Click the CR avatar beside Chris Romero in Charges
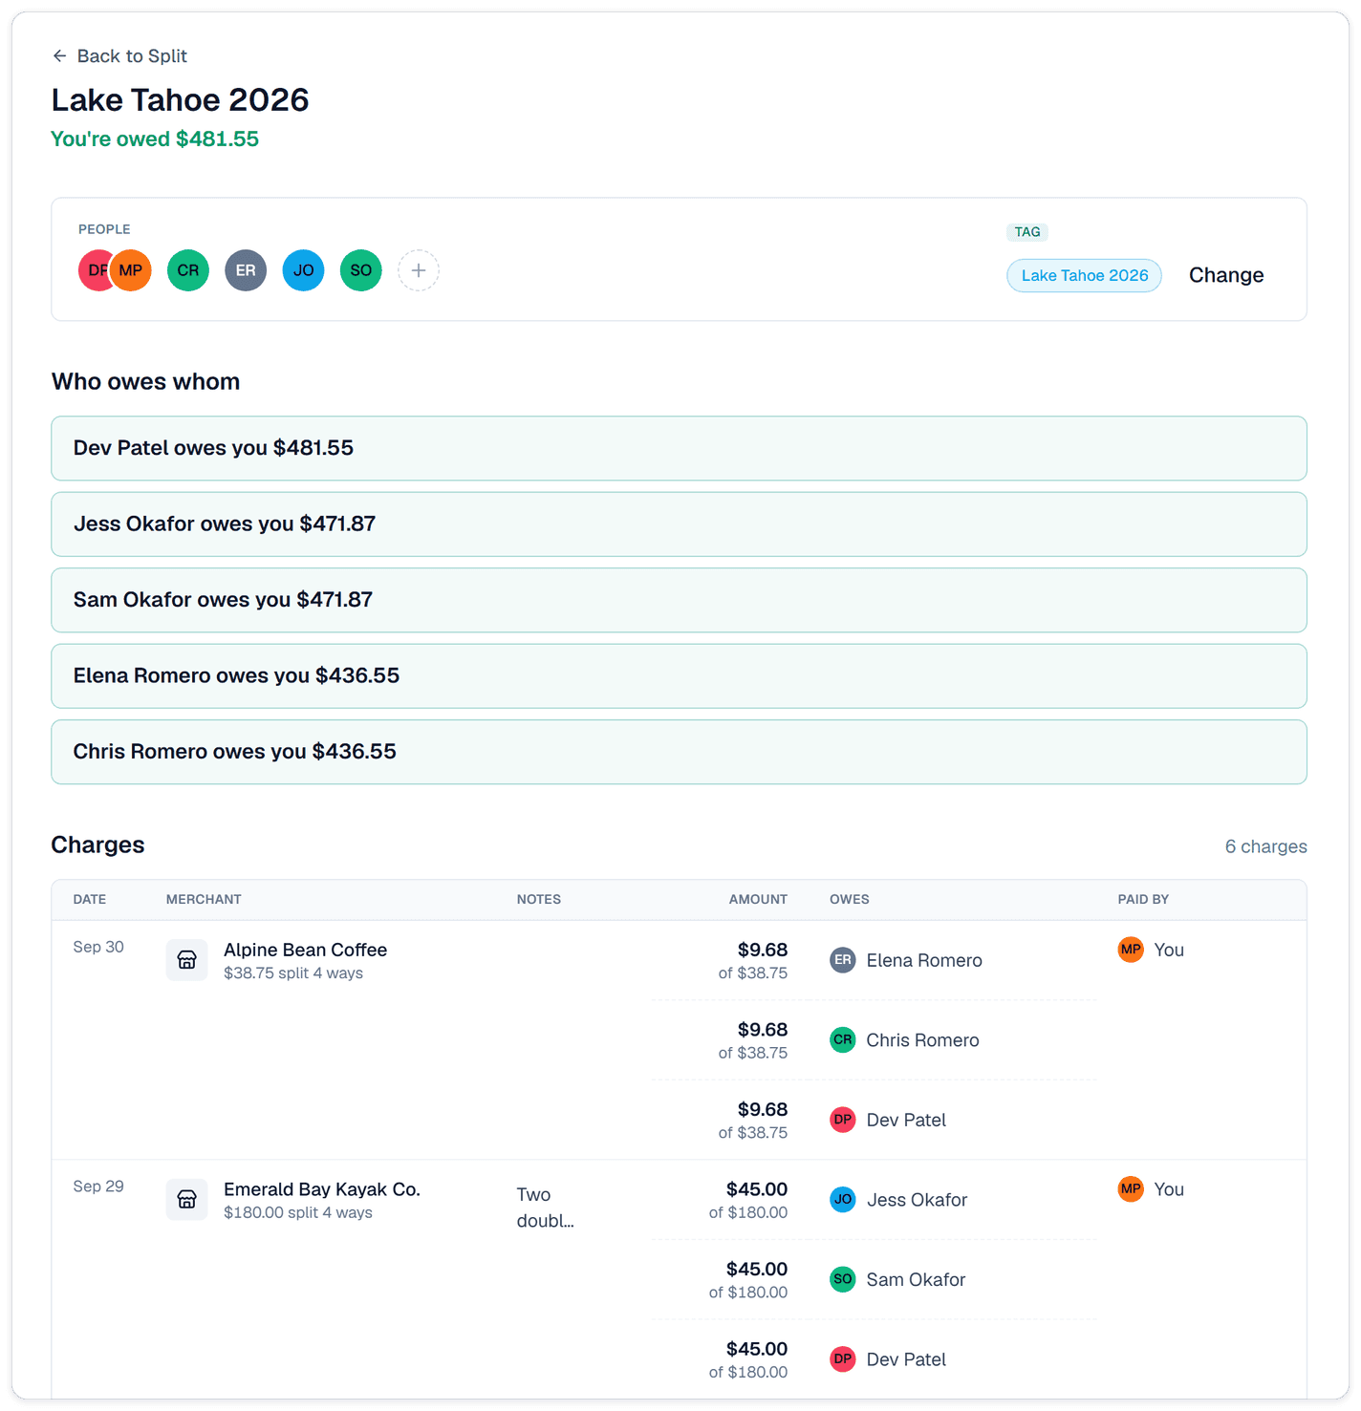Viewport: 1361px width, 1411px height. [843, 1039]
